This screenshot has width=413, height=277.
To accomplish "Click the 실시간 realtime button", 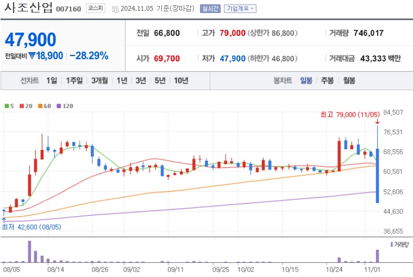I will coord(210,9).
